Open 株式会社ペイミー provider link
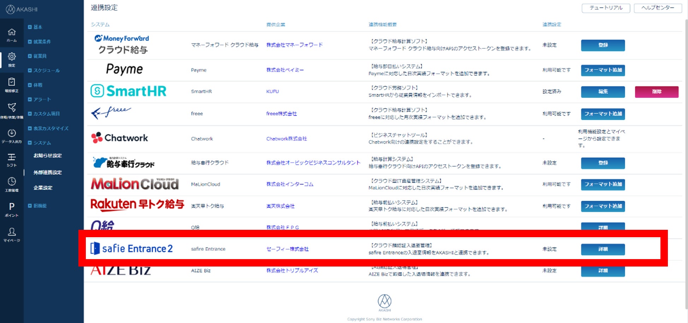 pos(285,70)
